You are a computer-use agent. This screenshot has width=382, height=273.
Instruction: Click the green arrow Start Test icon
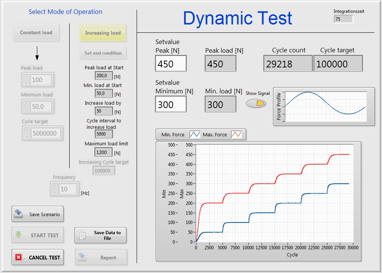tap(18, 235)
